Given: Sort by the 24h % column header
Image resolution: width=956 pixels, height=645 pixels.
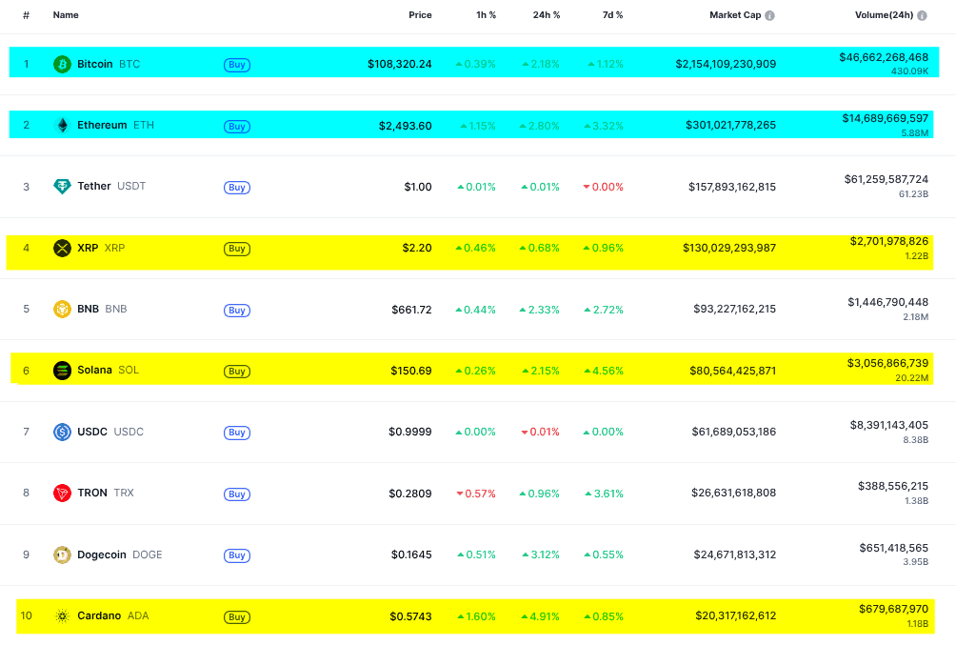Looking at the screenshot, I should pyautogui.click(x=547, y=15).
